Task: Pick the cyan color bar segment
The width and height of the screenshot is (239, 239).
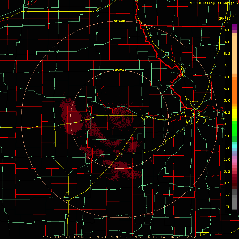Action: [234, 146]
